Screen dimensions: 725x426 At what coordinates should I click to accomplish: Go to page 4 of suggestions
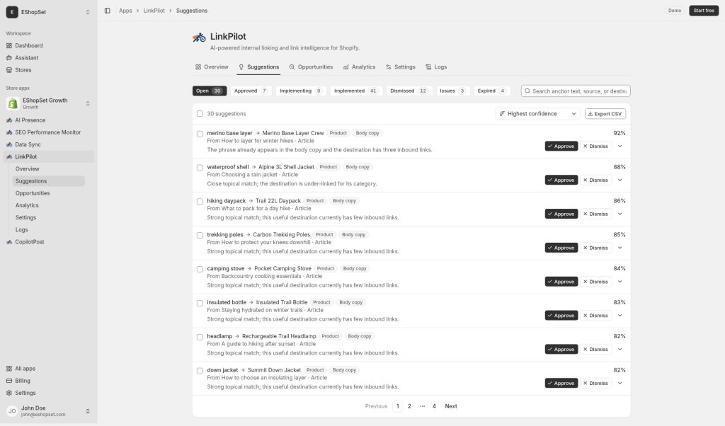434,406
